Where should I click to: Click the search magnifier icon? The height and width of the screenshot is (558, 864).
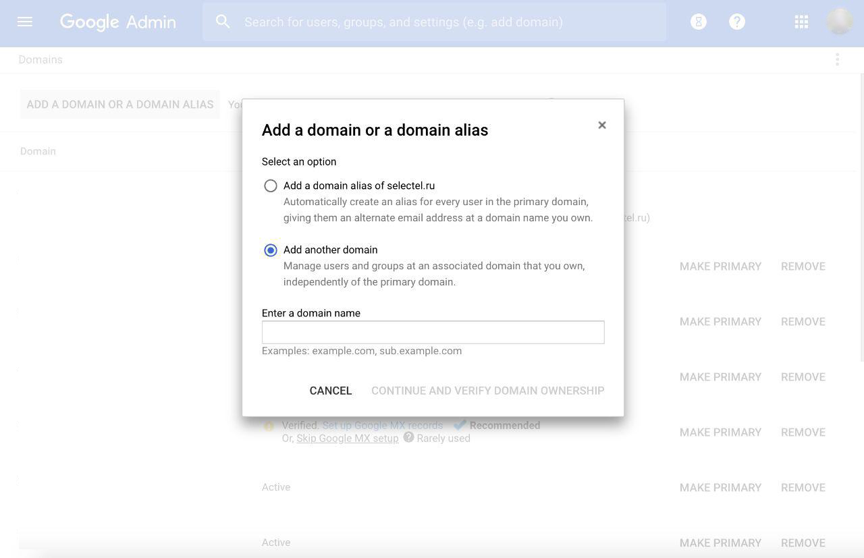(x=223, y=22)
